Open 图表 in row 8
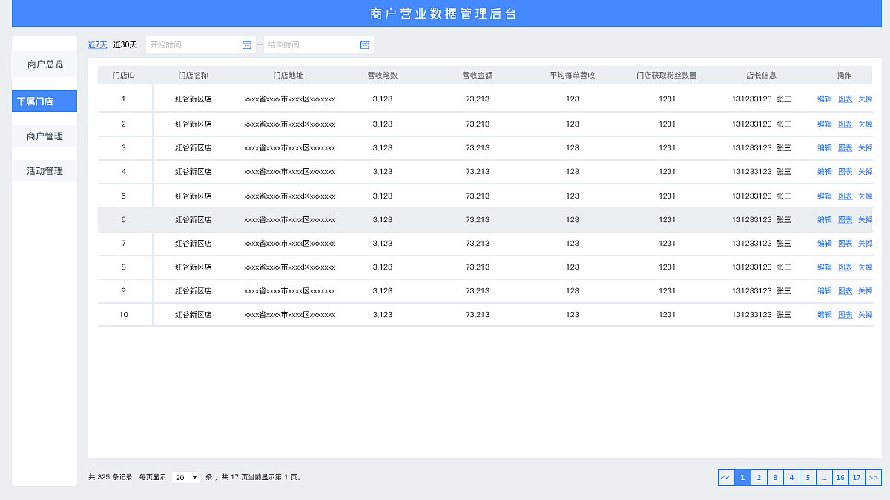 [845, 267]
